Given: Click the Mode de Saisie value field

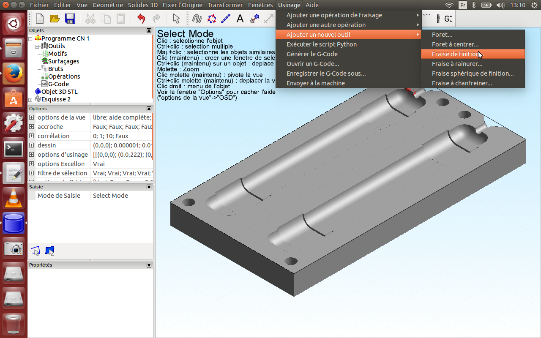Looking at the screenshot, I should pos(122,196).
